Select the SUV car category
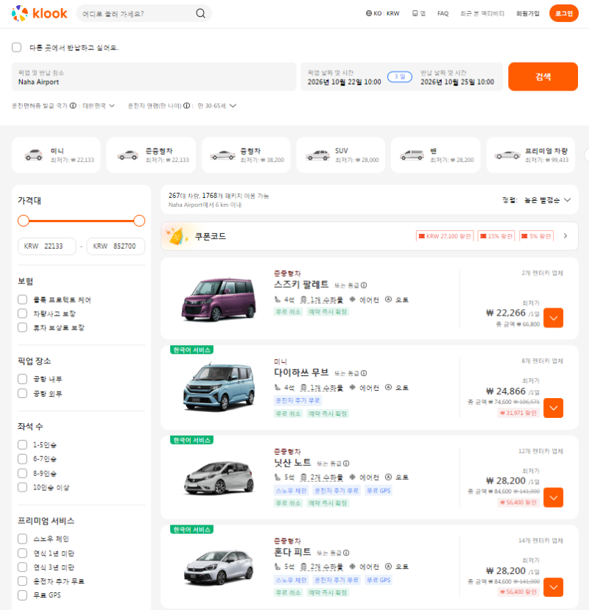 click(341, 155)
